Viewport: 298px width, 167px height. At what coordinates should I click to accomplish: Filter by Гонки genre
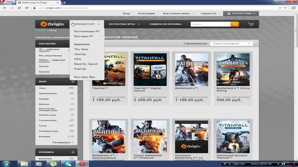[x=42, y=126]
